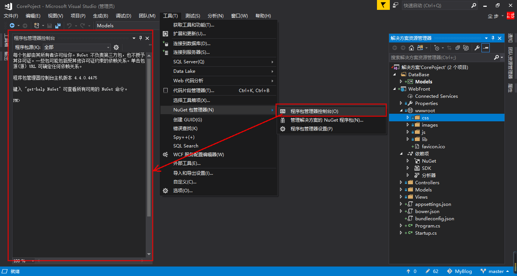The height and width of the screenshot is (276, 517).
Task: Click the new project icon in toolbar
Action: point(37,25)
